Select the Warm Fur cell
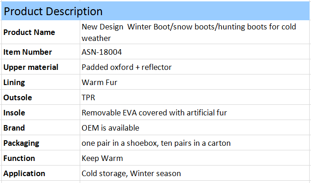 click(x=194, y=82)
